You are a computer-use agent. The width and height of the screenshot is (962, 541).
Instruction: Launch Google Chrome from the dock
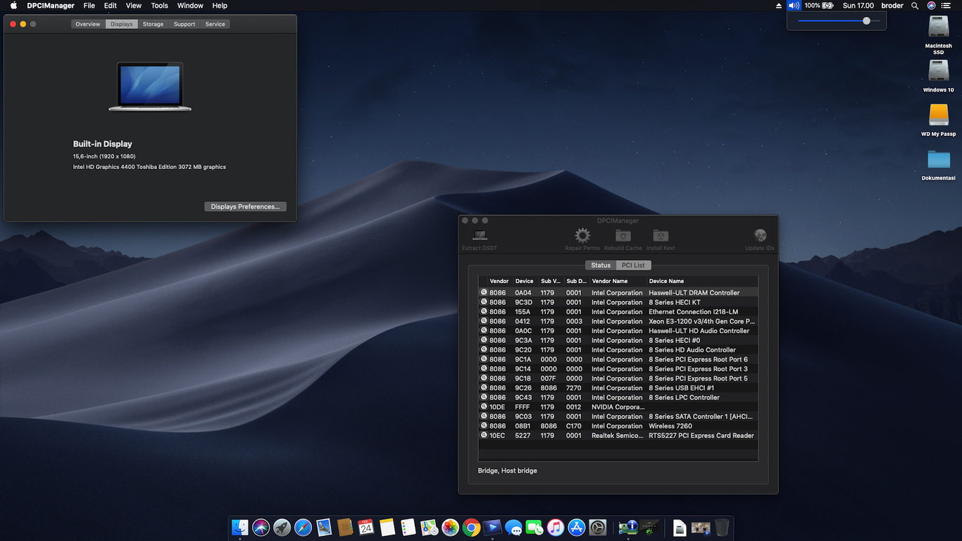click(472, 527)
